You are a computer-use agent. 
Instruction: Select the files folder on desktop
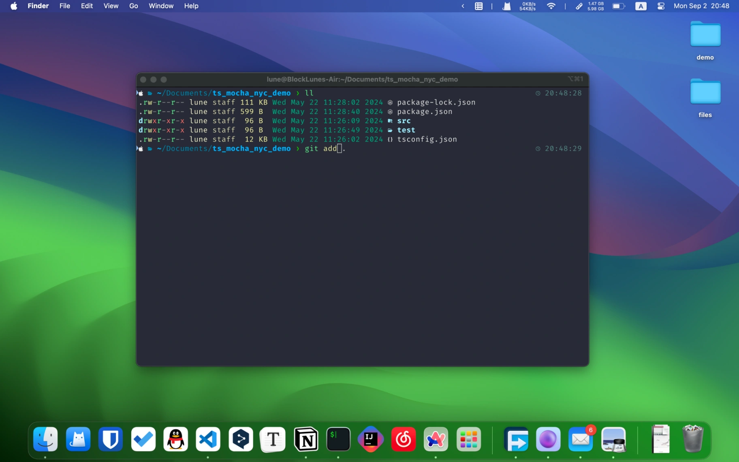(705, 98)
